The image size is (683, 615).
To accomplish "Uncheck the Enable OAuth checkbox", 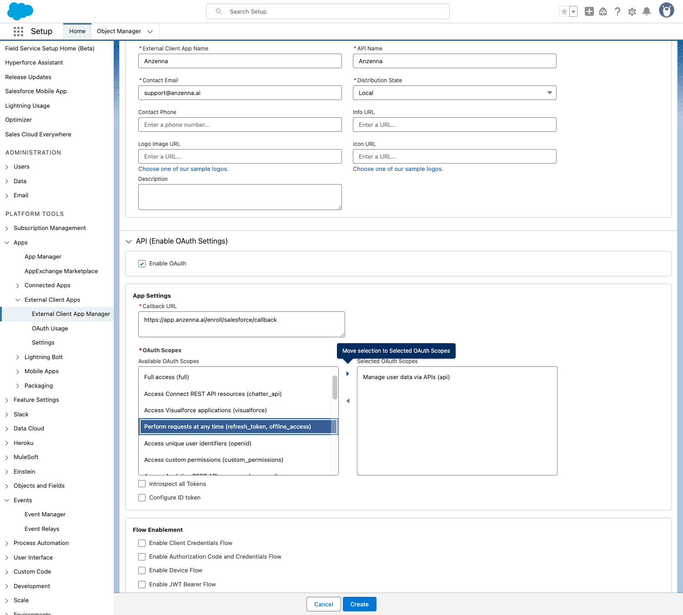I will [142, 264].
